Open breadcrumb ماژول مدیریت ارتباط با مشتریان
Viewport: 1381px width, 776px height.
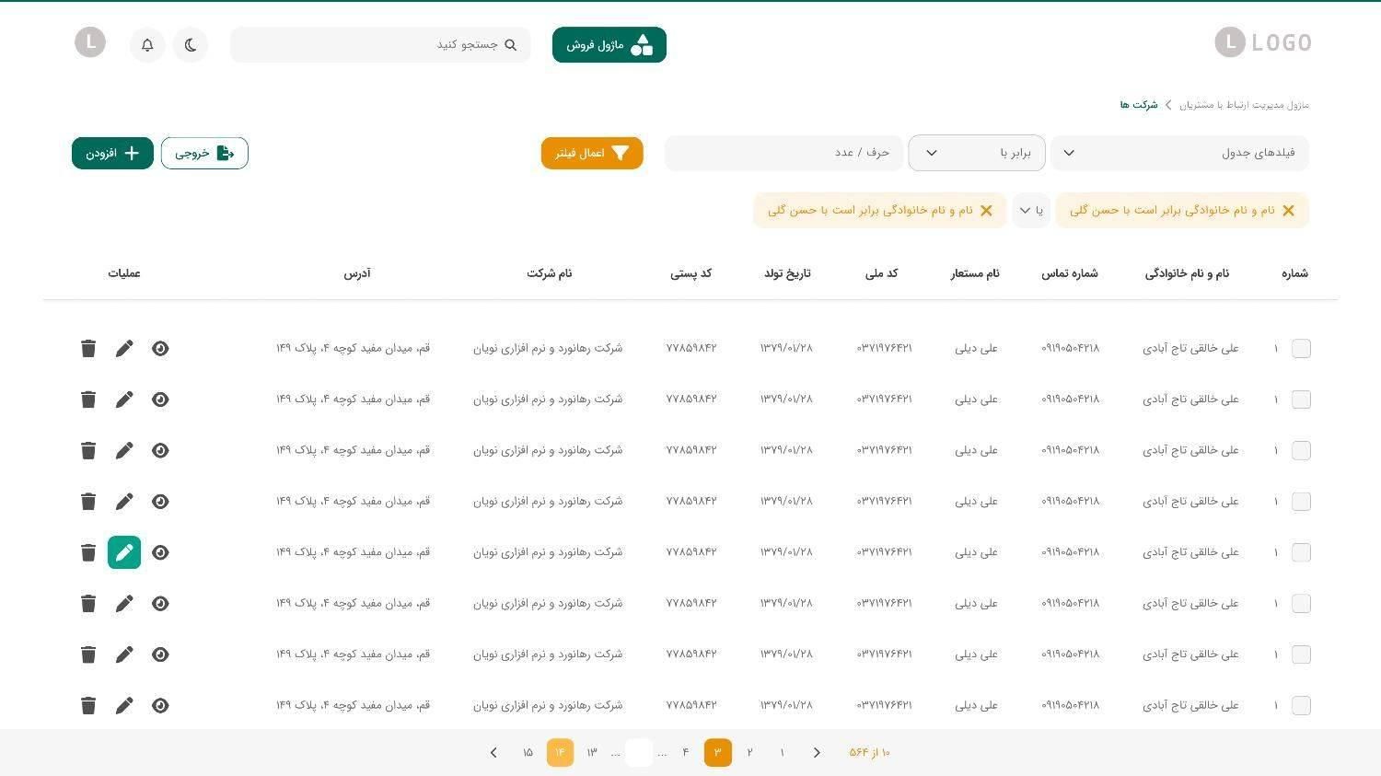[x=1244, y=105]
